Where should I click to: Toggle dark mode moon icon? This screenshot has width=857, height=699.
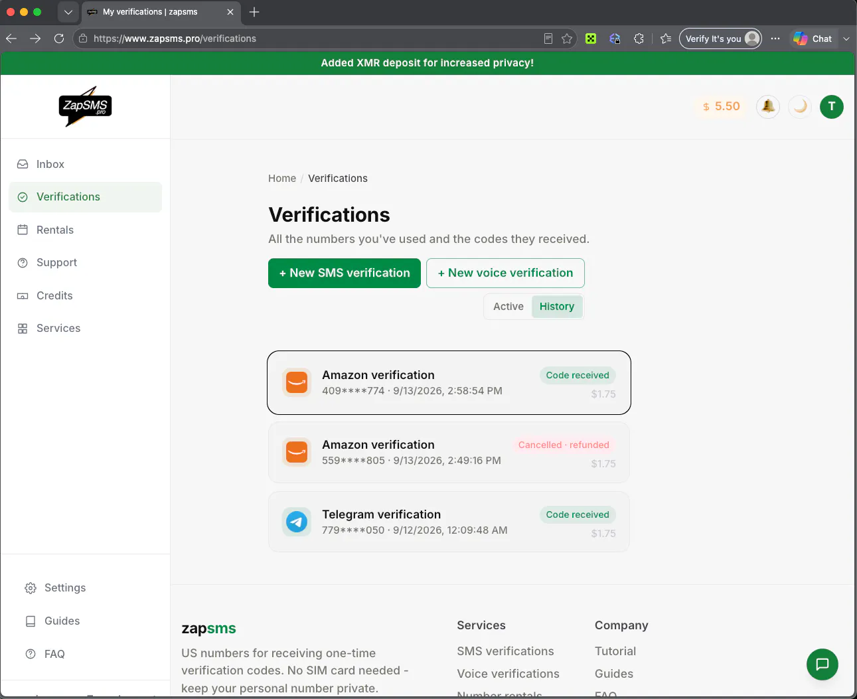pyautogui.click(x=800, y=106)
